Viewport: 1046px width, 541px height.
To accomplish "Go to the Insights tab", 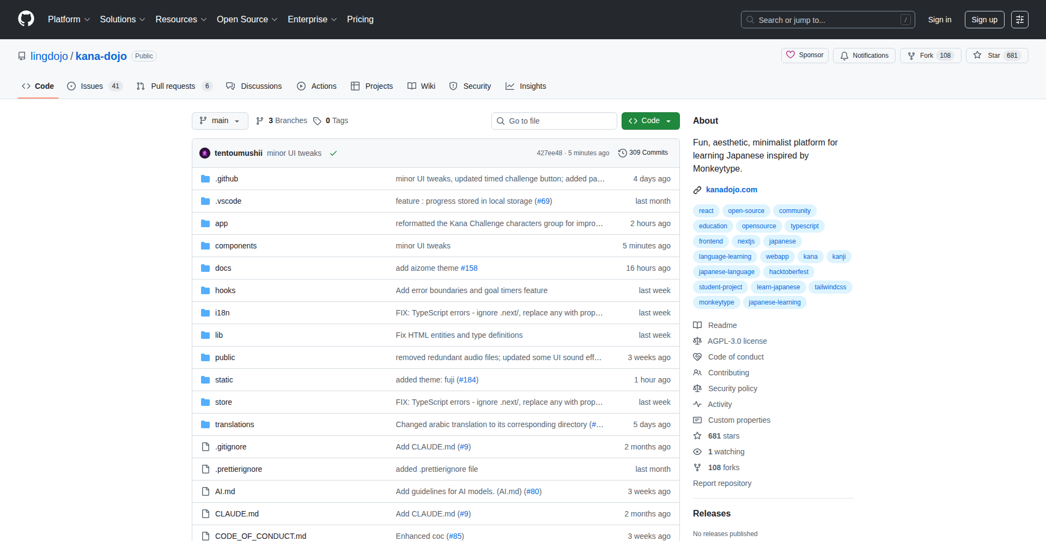I will (x=526, y=86).
